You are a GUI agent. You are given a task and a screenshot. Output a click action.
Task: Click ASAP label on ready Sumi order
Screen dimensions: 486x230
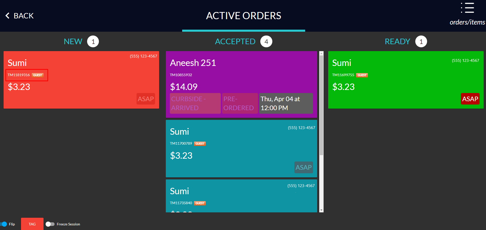pyautogui.click(x=470, y=99)
